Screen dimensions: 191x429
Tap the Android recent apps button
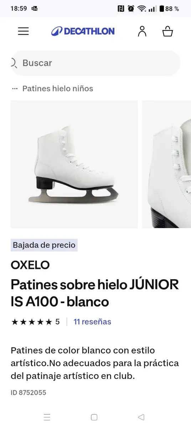[x=47, y=417]
